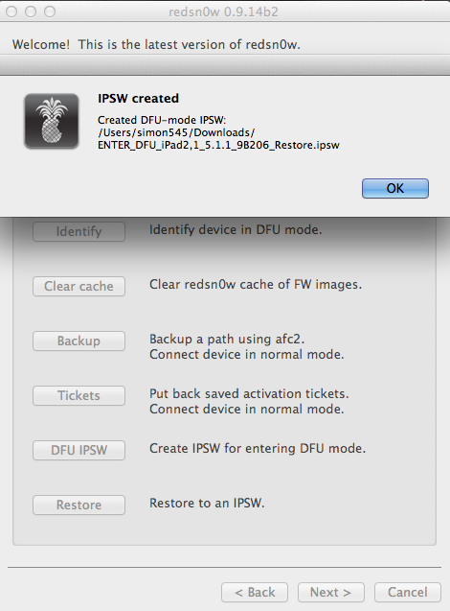
Task: Cancel the redsn0w wizard
Action: (x=408, y=593)
